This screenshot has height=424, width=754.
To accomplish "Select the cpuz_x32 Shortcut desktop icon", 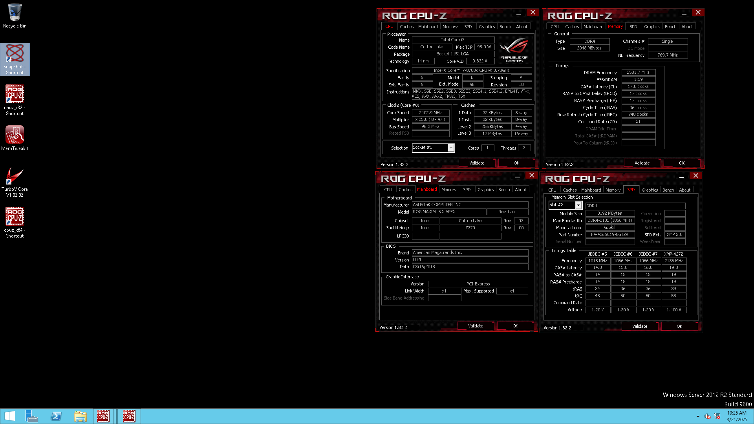I will pyautogui.click(x=15, y=100).
